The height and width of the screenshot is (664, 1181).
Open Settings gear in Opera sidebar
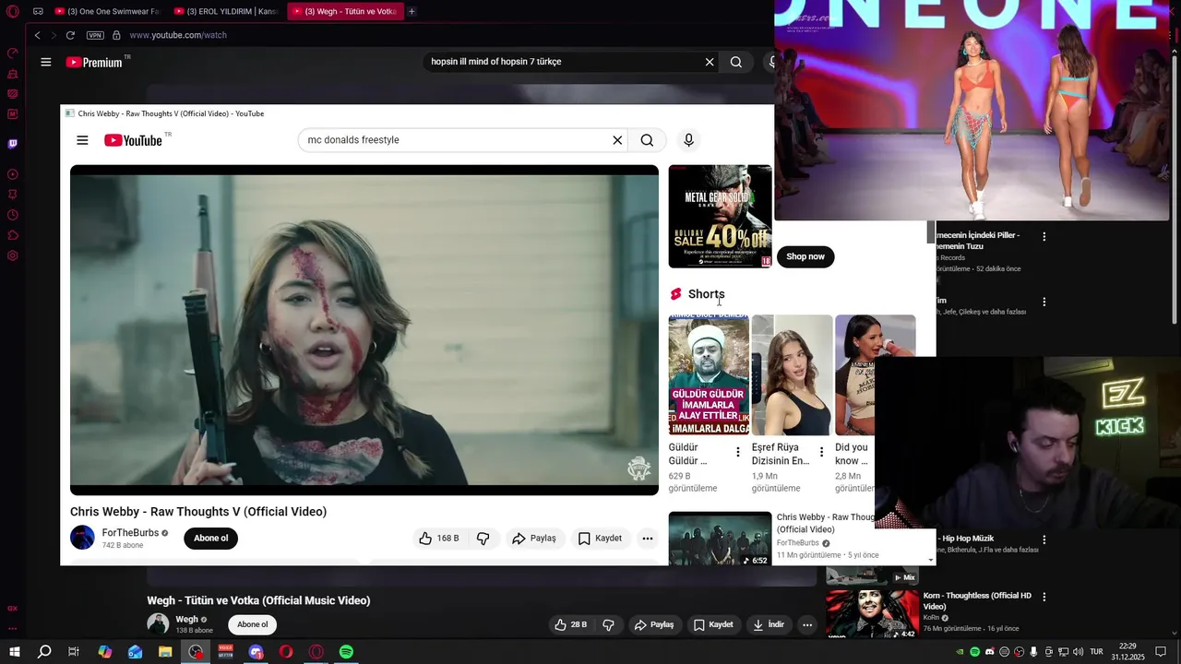point(13,255)
